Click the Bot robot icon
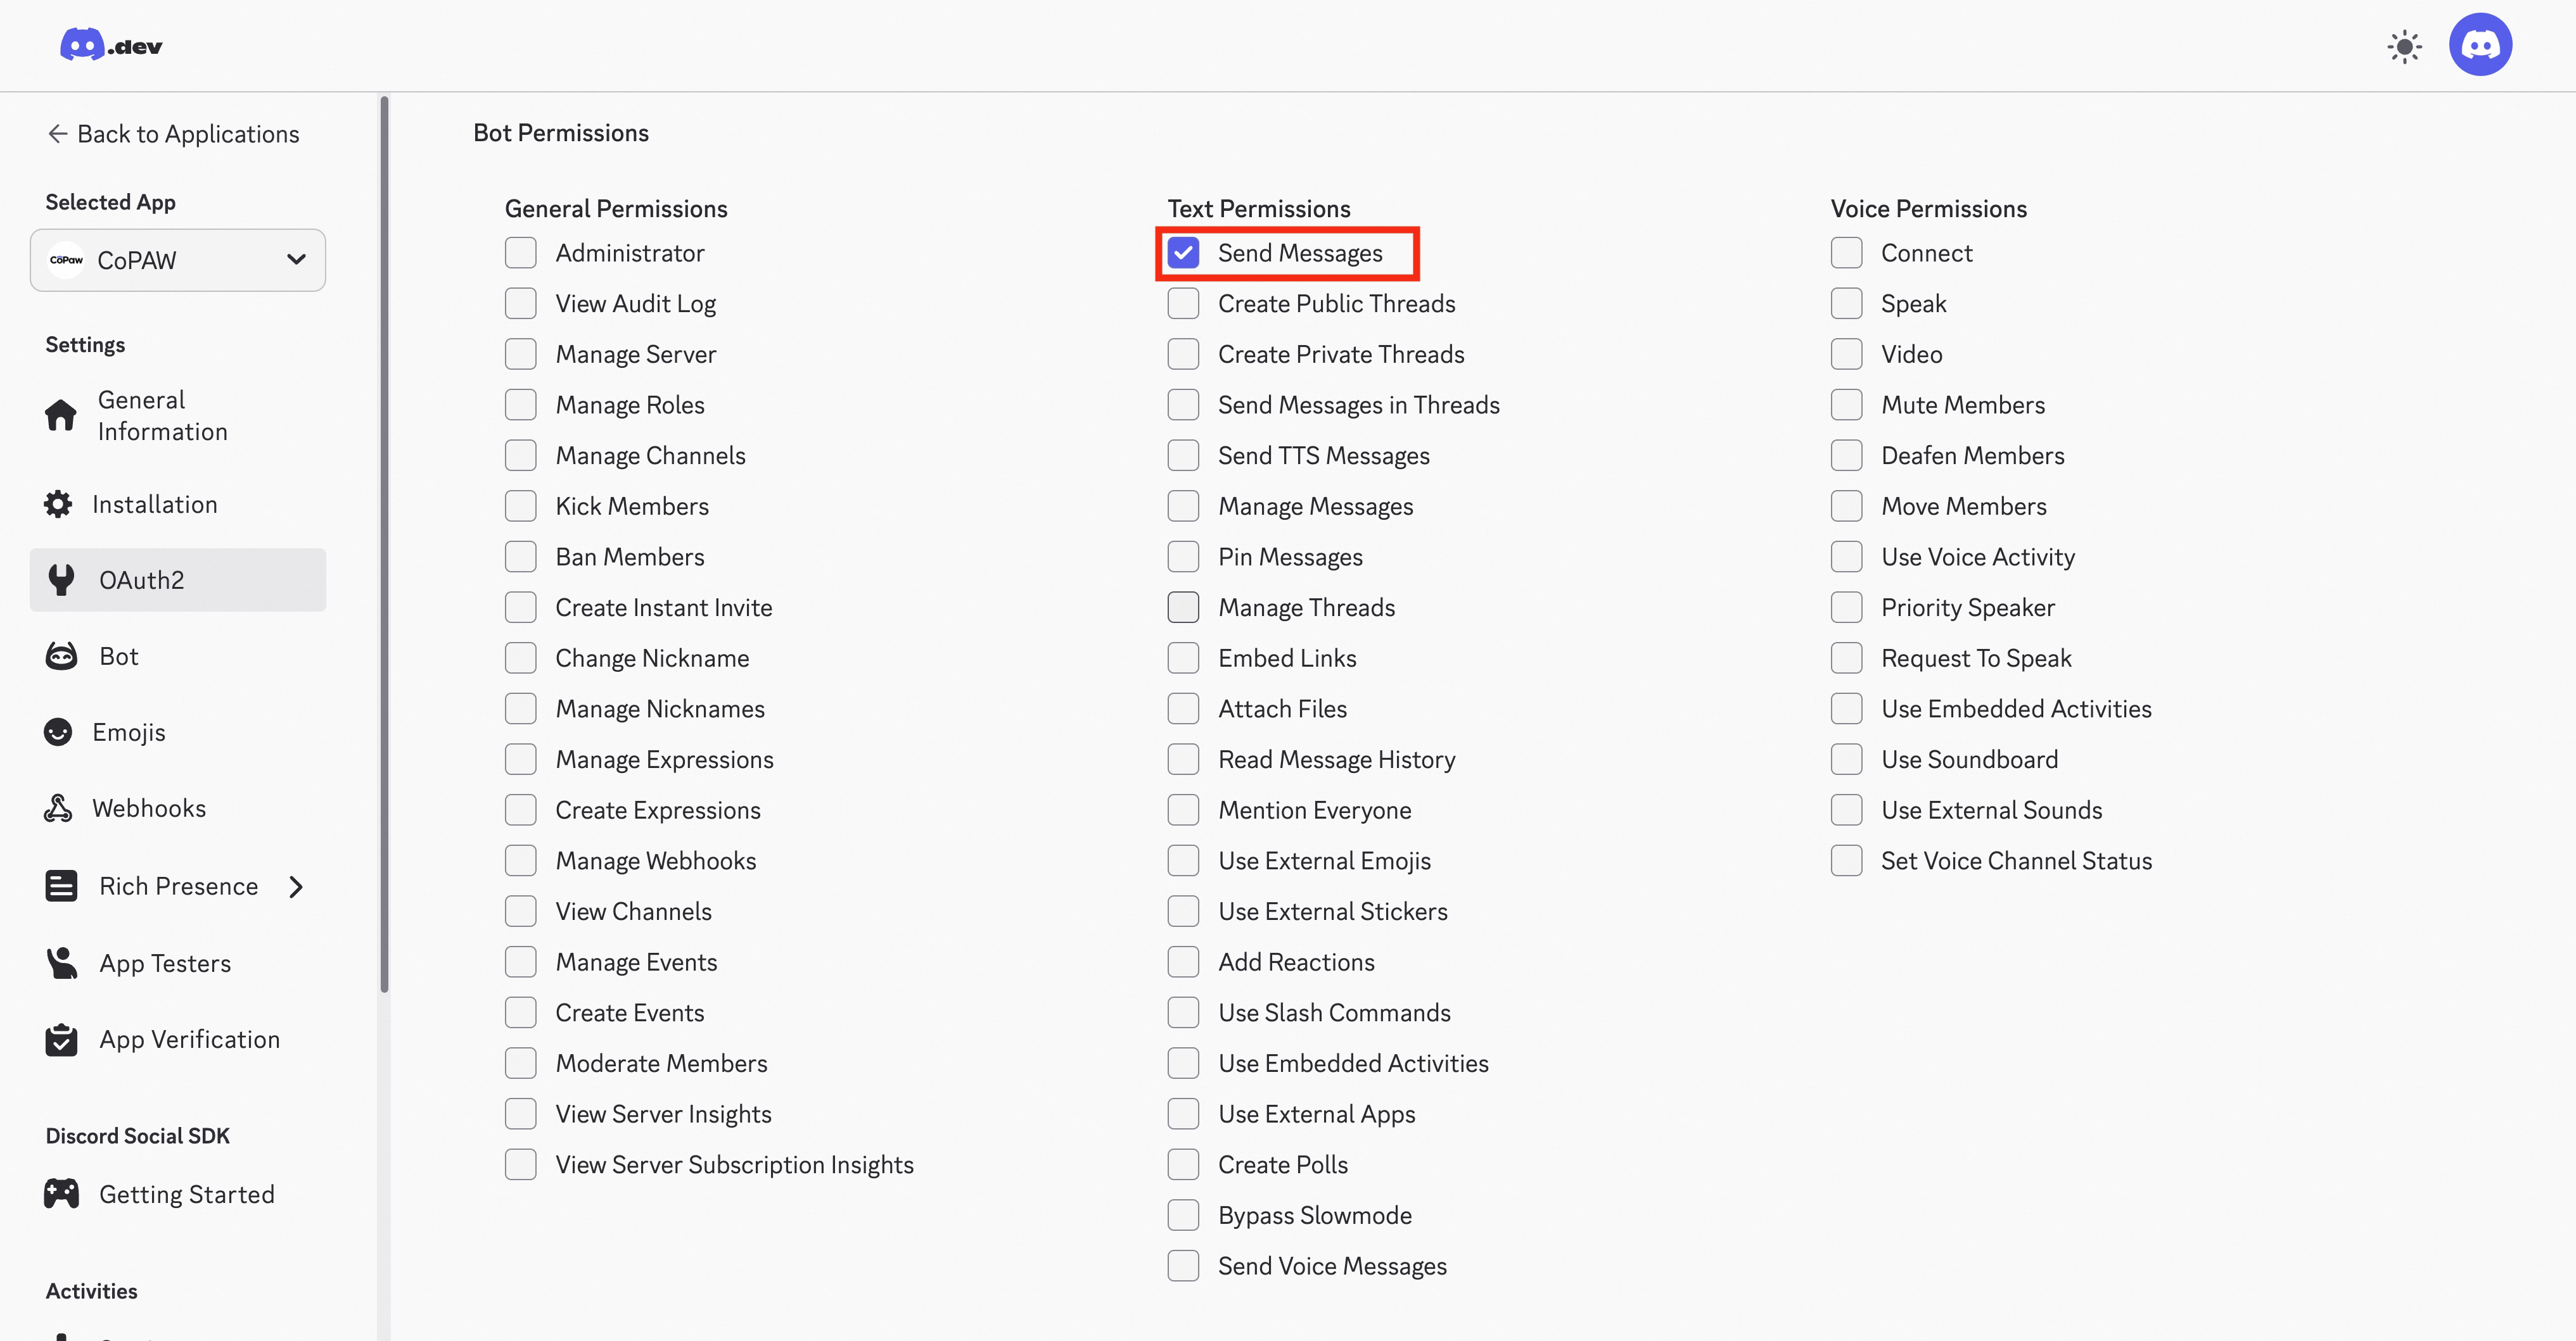The width and height of the screenshot is (2576, 1341). coord(61,657)
